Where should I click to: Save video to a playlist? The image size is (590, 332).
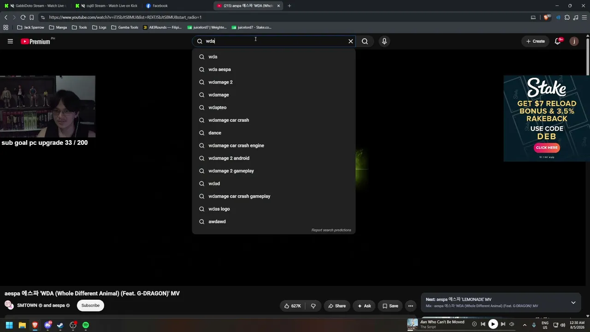390,306
